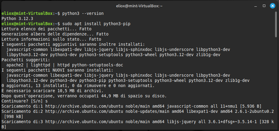Click the second eliox@mint-VirtualBox prompt
The image size is (279, 131).
[27, 23]
